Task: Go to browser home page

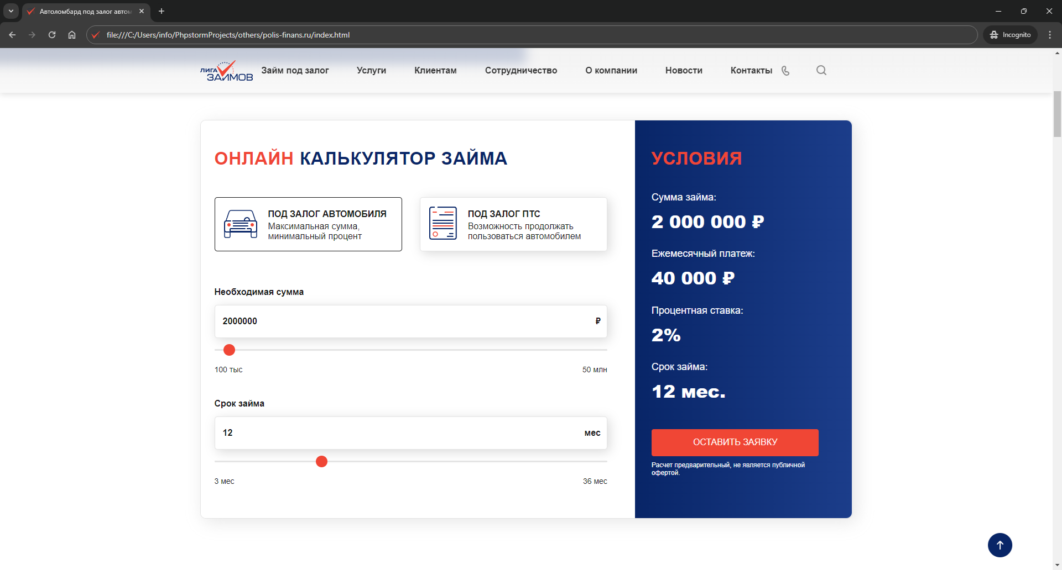Action: tap(72, 35)
